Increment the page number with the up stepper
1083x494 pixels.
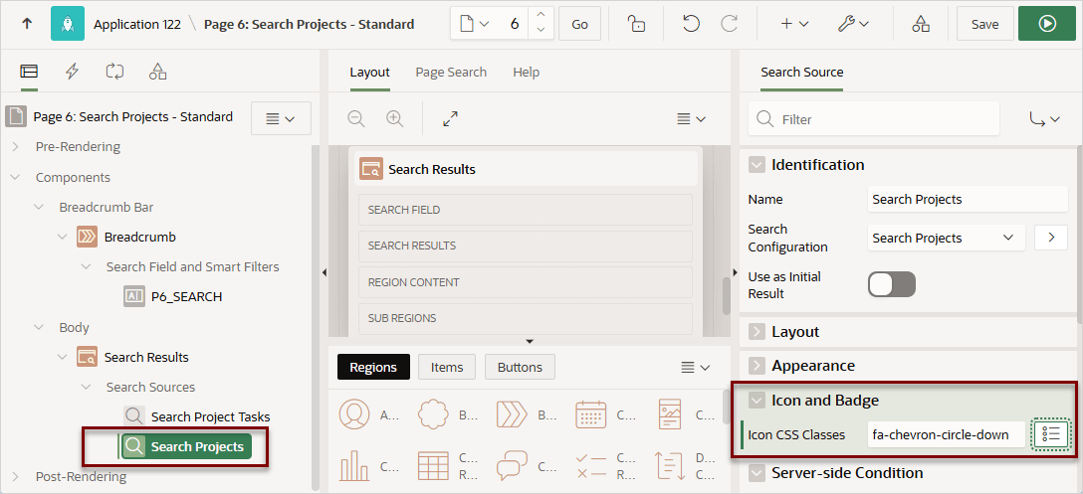(x=541, y=16)
